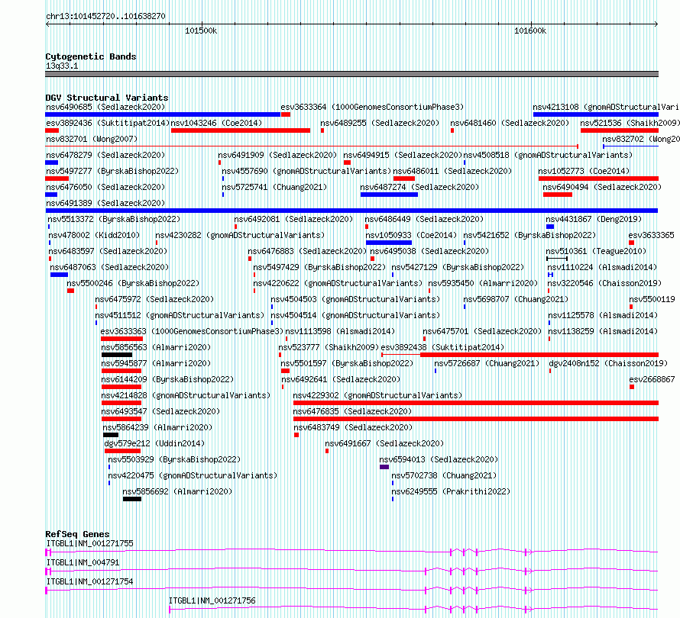Click the nsv5935450 (Almarri2020) label
This screenshot has height=618, width=680.
[x=483, y=283]
